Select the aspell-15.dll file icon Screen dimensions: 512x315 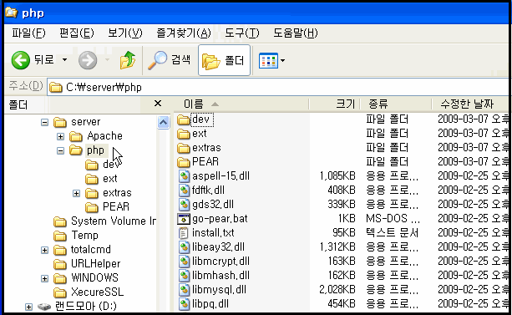(184, 176)
